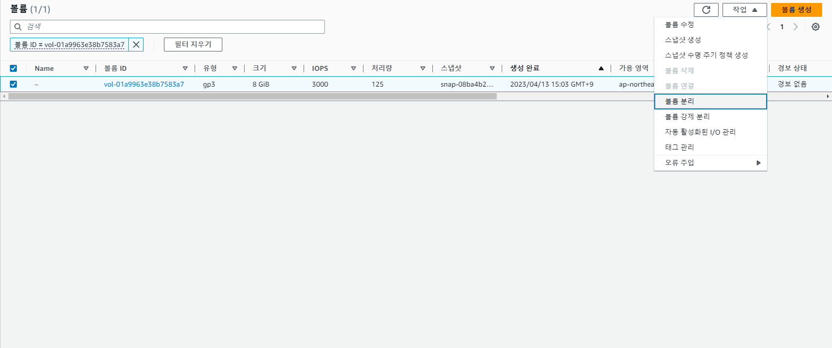The image size is (832, 348).
Task: Toggle the select-all header checkbox
Action: click(x=13, y=68)
